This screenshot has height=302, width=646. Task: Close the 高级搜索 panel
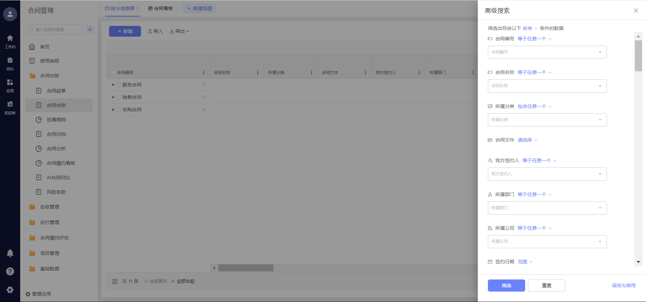coord(636,11)
